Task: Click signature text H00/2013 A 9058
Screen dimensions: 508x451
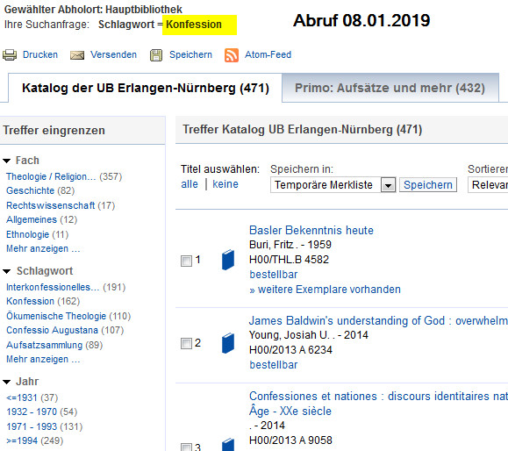Action: [x=290, y=440]
